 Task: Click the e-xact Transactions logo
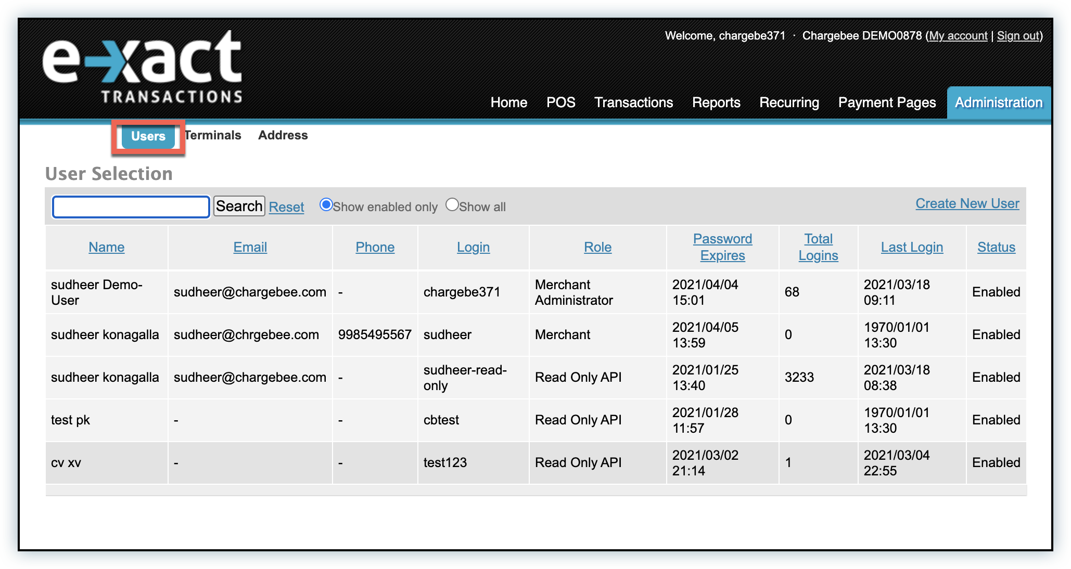[x=142, y=67]
